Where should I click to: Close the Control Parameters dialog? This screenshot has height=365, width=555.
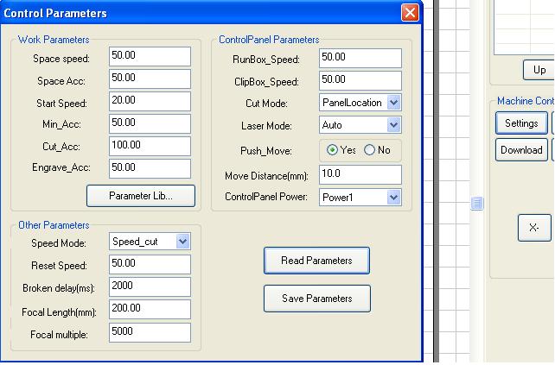click(410, 13)
